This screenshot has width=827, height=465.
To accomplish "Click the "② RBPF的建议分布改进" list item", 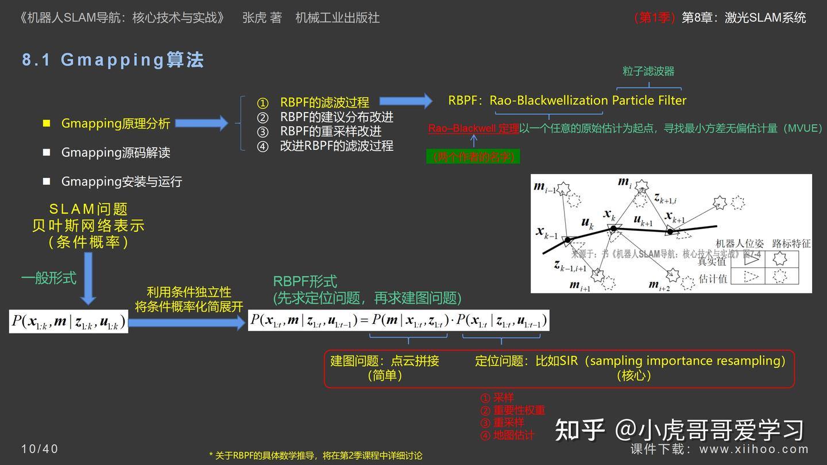I will coord(325,117).
